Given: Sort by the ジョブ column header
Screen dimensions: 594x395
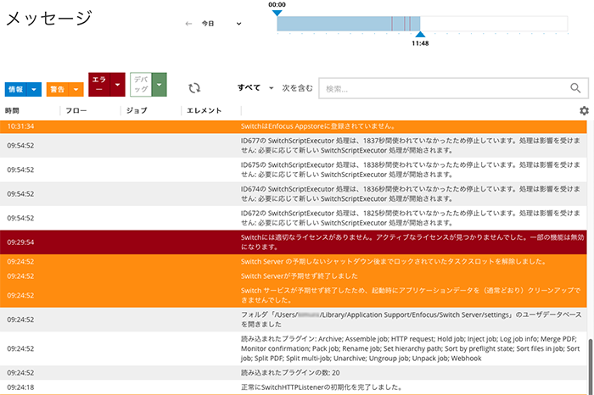Looking at the screenshot, I should click(137, 110).
